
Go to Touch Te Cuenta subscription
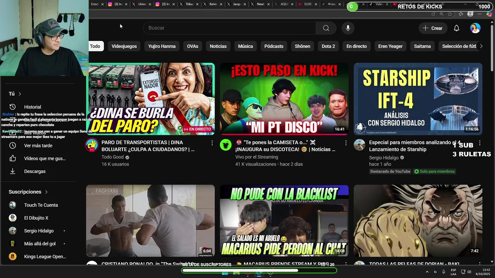[41, 205]
